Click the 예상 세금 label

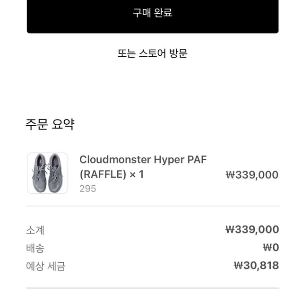click(x=45, y=266)
